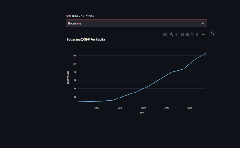Click the 12k y-axis tick label
The height and width of the screenshot is (148, 240).
point(74,56)
